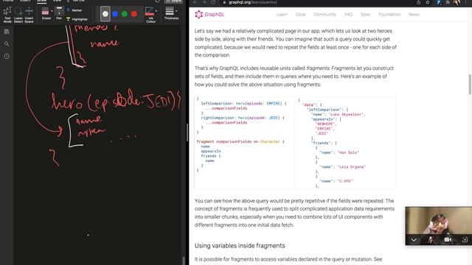The width and height of the screenshot is (472, 265).
Task: Open the Code nav link
Action: 300,15
